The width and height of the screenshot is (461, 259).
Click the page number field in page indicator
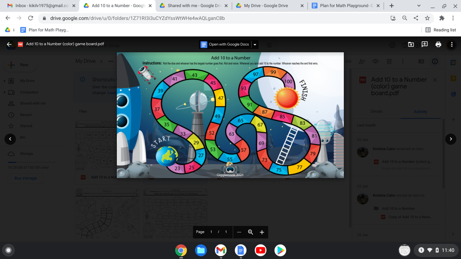211,232
